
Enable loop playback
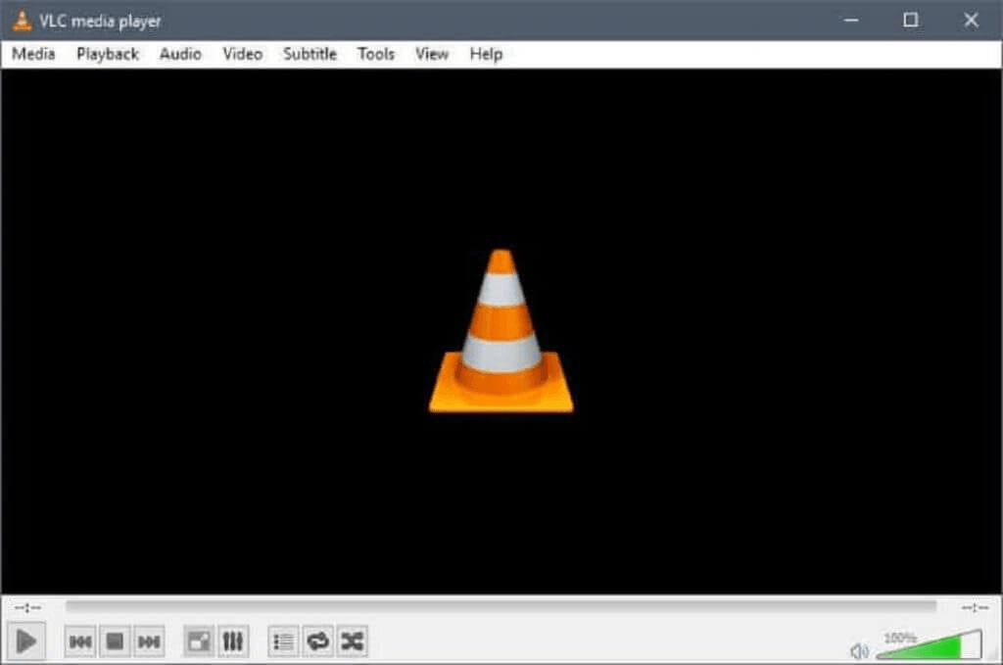point(316,641)
